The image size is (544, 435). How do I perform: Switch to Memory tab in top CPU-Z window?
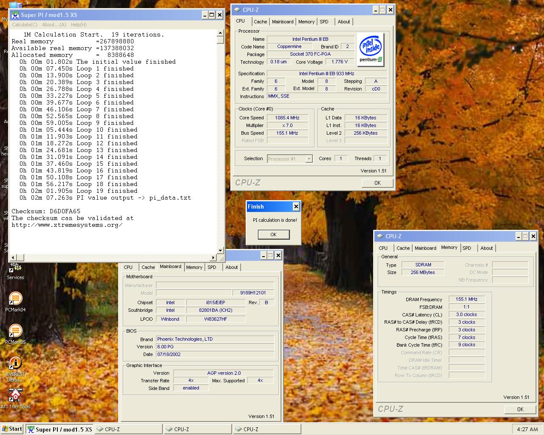click(306, 22)
